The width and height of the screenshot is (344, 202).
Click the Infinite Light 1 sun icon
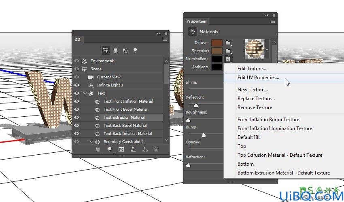click(x=91, y=85)
